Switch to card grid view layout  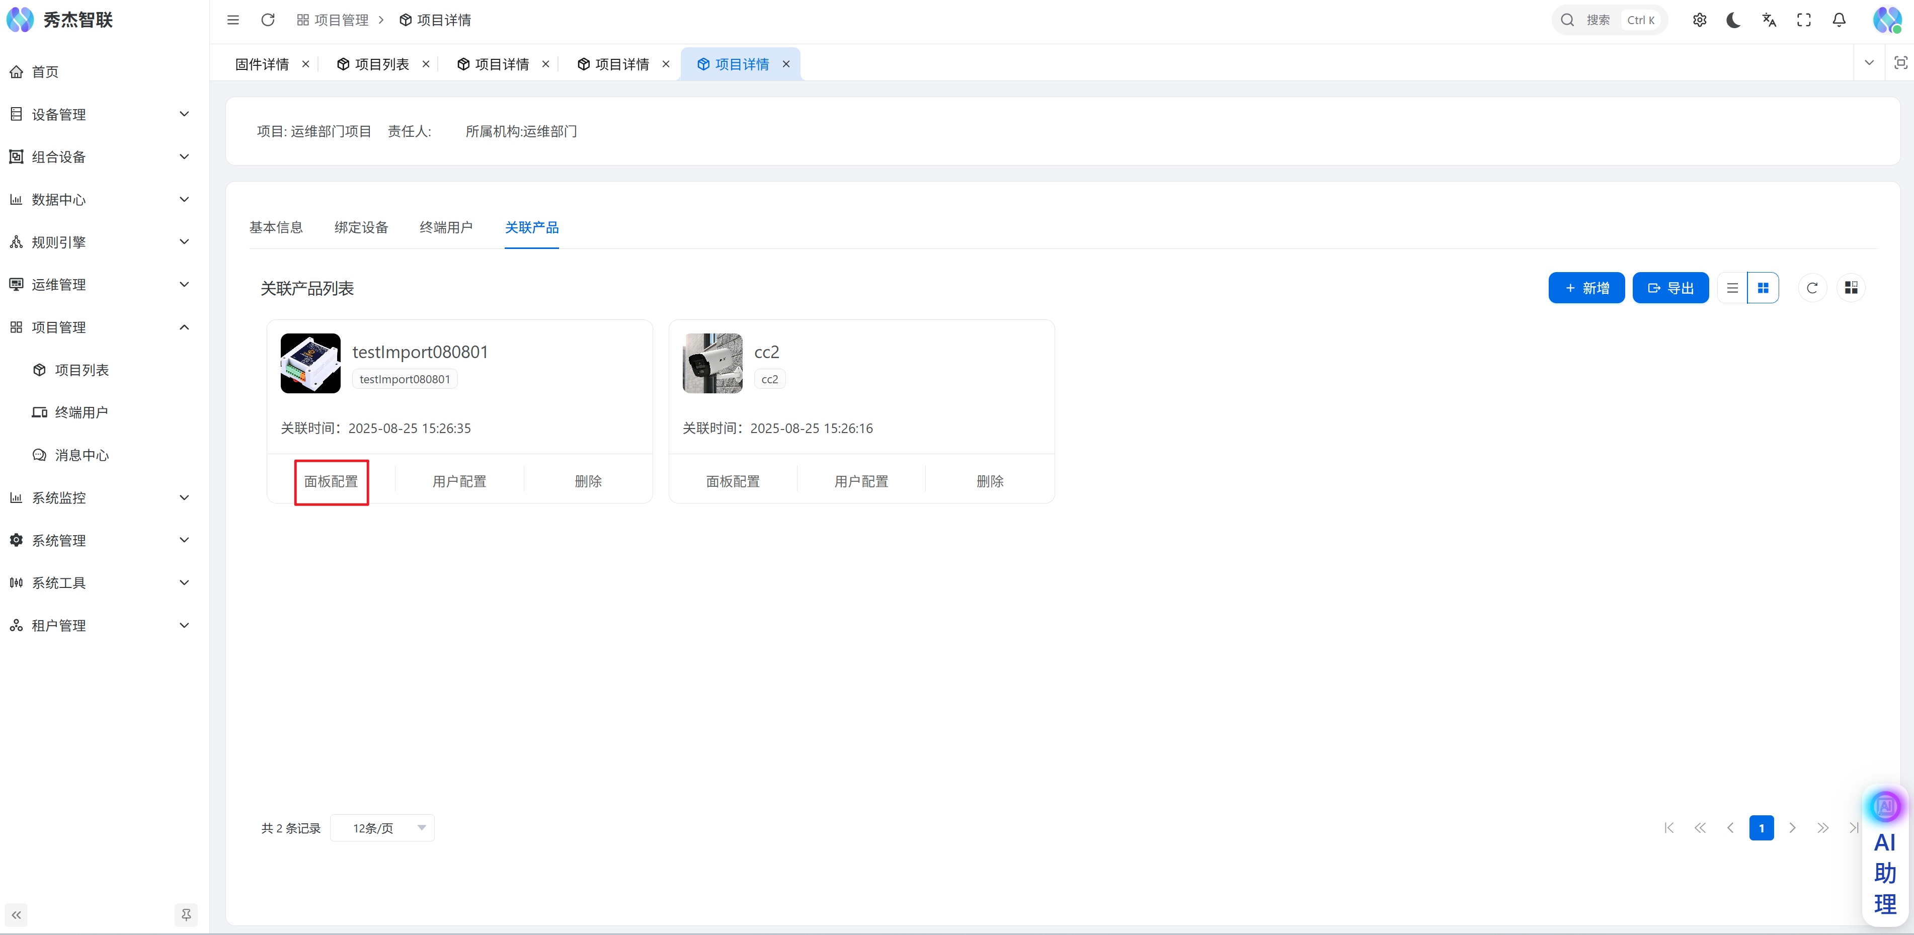(1763, 288)
